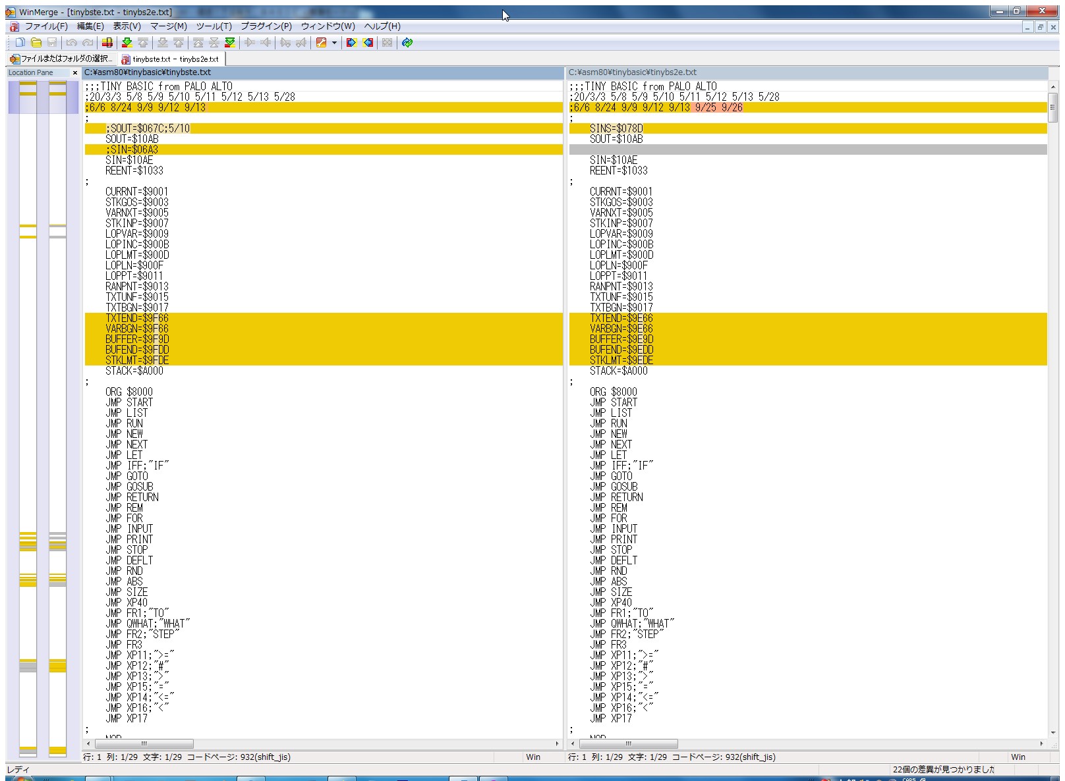Open the マージ(M) menu
This screenshot has height=781, width=1065.
169,26
